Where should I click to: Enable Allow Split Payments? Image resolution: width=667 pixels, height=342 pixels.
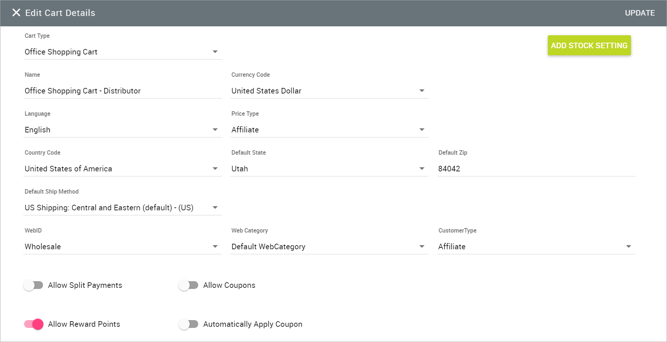coord(33,285)
